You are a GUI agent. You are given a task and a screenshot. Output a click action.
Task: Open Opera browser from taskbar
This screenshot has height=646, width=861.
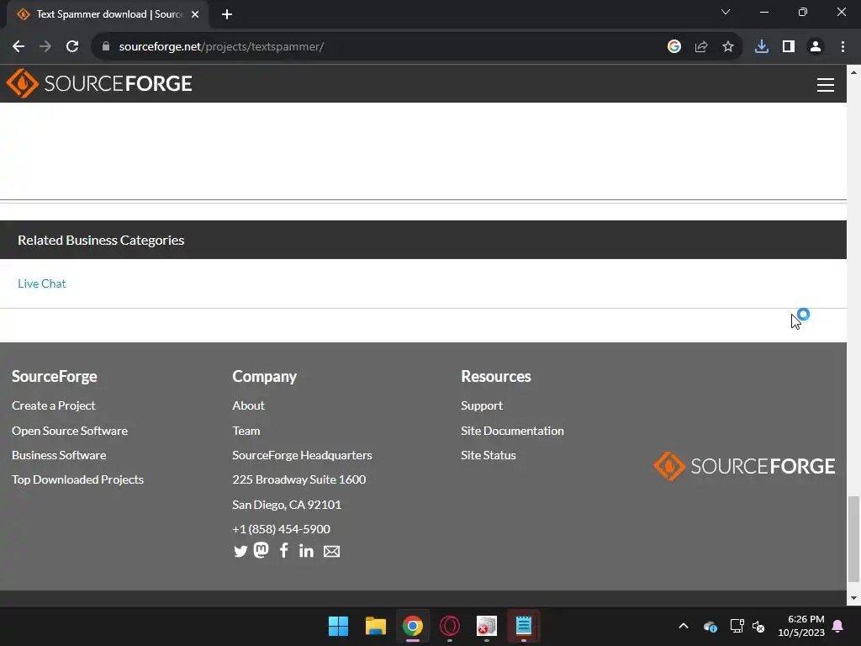450,626
